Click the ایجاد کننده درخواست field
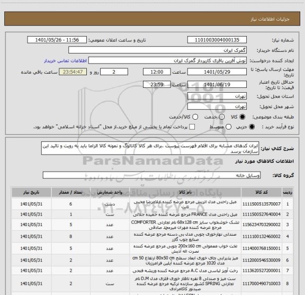Screen dimensions: 305x295 (x=167, y=60)
